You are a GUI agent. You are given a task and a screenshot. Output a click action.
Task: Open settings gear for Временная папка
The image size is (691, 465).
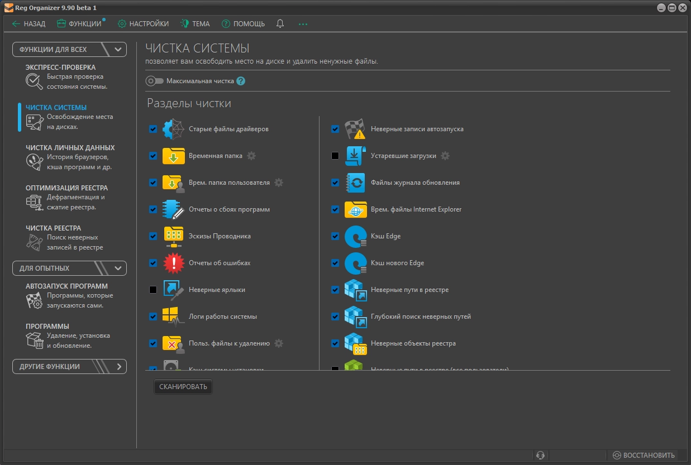[x=251, y=156]
